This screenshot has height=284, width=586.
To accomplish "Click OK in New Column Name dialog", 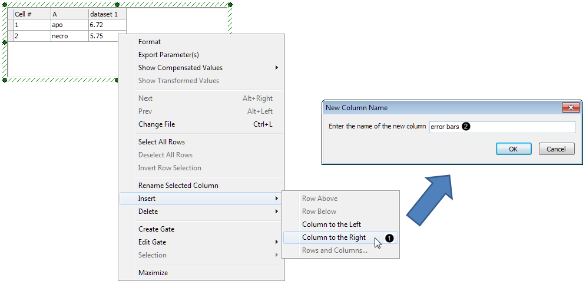I will pos(513,149).
